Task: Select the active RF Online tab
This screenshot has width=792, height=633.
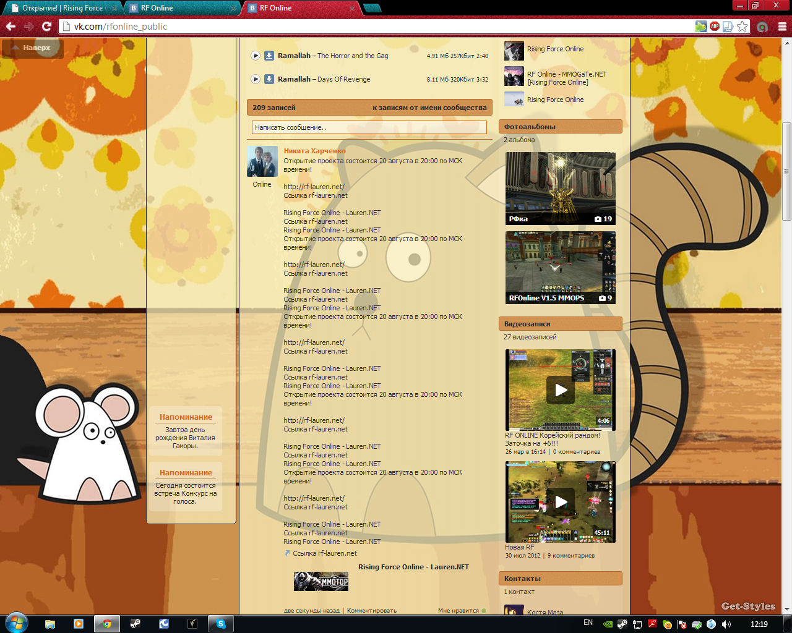Action: pyautogui.click(x=301, y=8)
